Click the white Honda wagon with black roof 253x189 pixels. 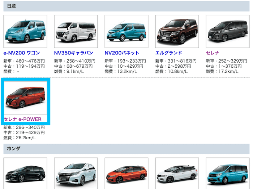coord(177,173)
